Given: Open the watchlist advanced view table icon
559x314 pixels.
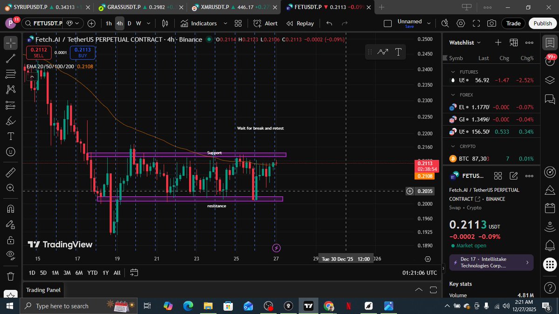Looking at the screenshot, I should point(513,42).
